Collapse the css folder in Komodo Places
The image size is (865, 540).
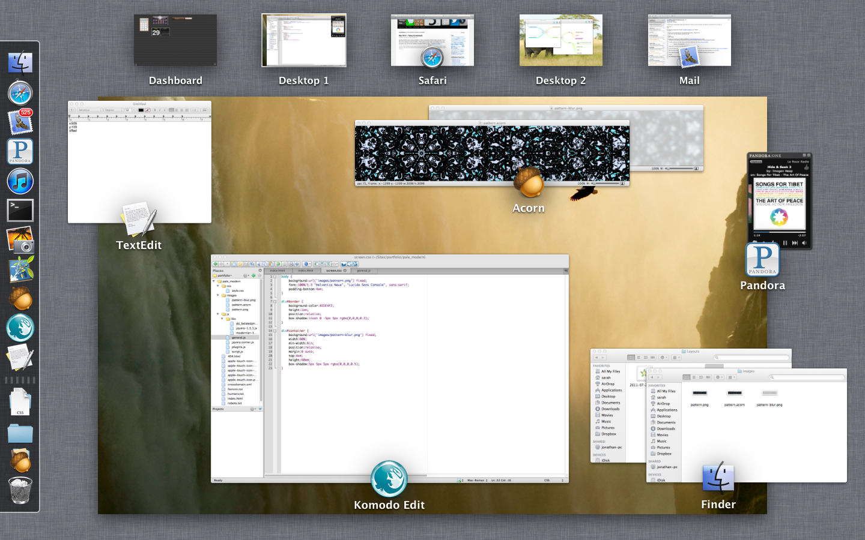click(x=218, y=286)
